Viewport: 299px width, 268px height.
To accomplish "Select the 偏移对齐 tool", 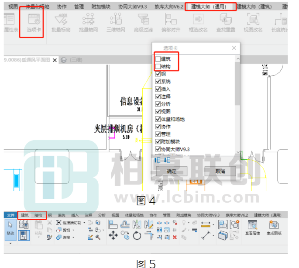I will [x=171, y=23].
